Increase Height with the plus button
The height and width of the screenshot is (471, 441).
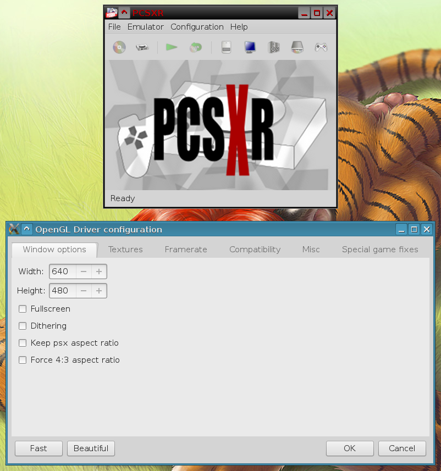click(x=99, y=291)
